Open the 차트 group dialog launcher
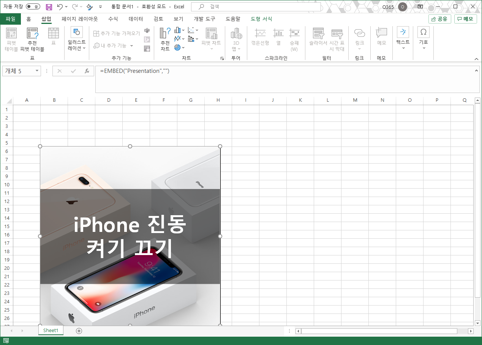 pos(222,58)
